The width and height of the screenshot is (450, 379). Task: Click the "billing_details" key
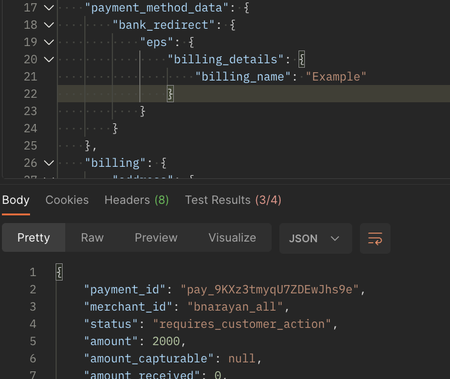click(226, 59)
